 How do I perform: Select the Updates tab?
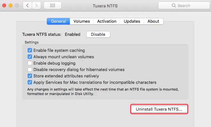click(x=132, y=21)
